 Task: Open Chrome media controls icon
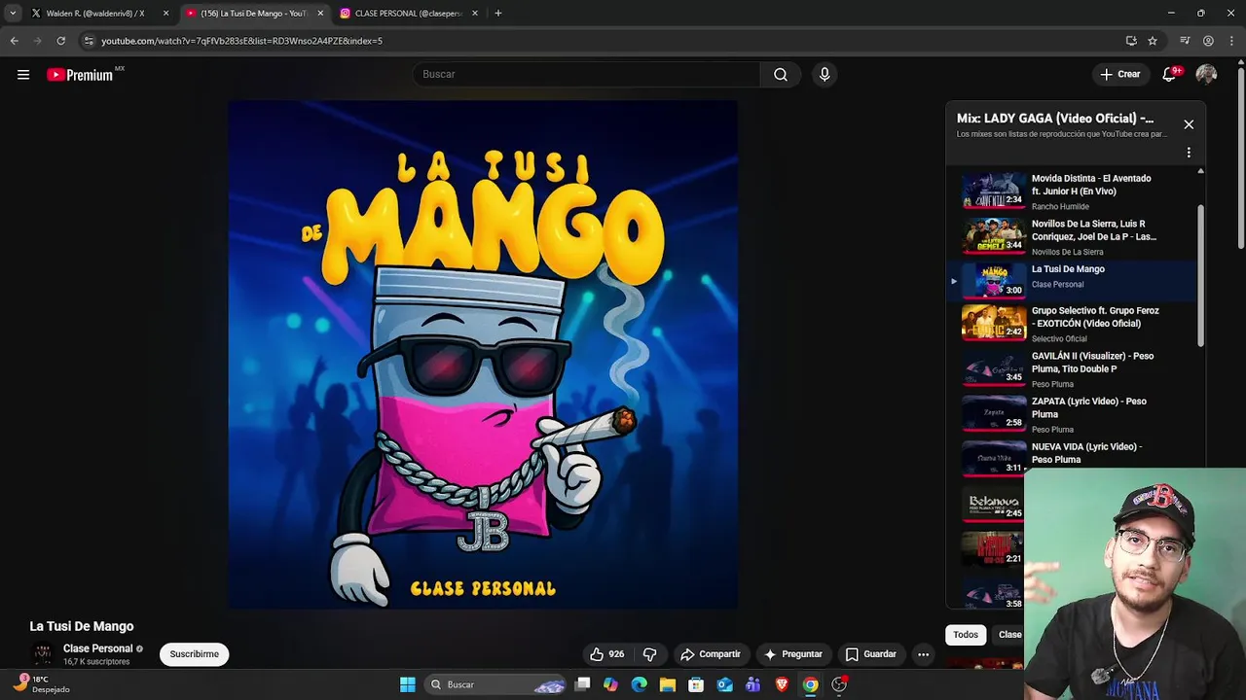coord(1185,41)
